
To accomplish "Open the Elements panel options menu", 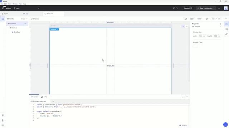I will click(x=27, y=19).
